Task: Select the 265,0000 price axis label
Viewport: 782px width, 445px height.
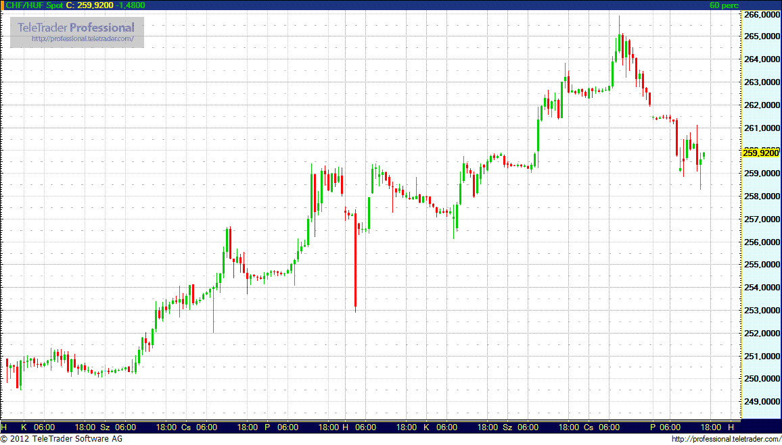Action: pyautogui.click(x=761, y=36)
